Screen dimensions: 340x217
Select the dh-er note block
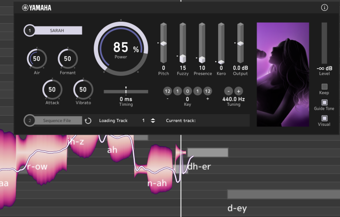(207, 153)
